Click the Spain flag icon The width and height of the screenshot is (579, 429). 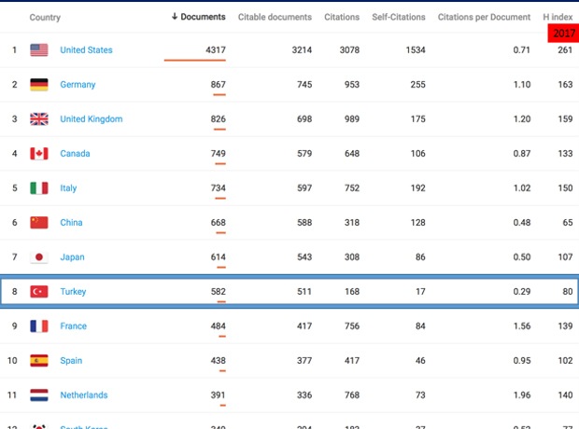pyautogui.click(x=39, y=361)
